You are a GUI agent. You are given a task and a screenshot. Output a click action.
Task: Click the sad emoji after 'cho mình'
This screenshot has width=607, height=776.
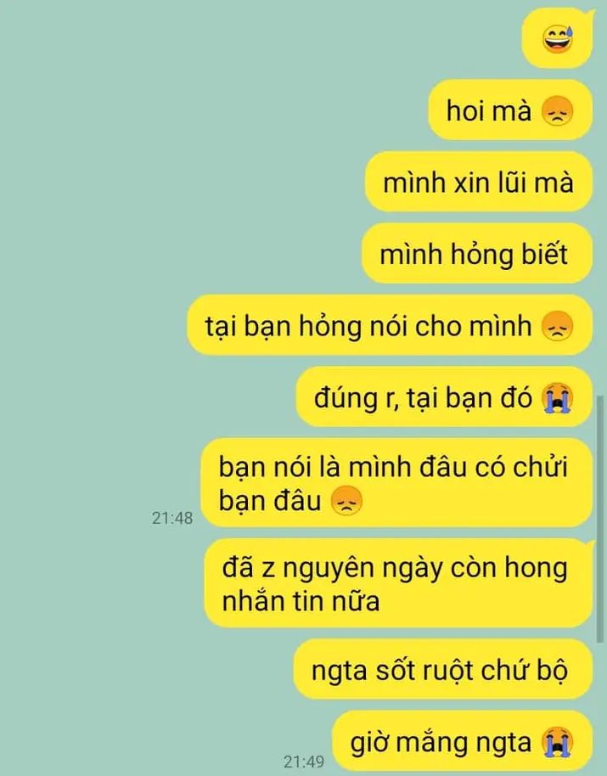pyautogui.click(x=558, y=326)
